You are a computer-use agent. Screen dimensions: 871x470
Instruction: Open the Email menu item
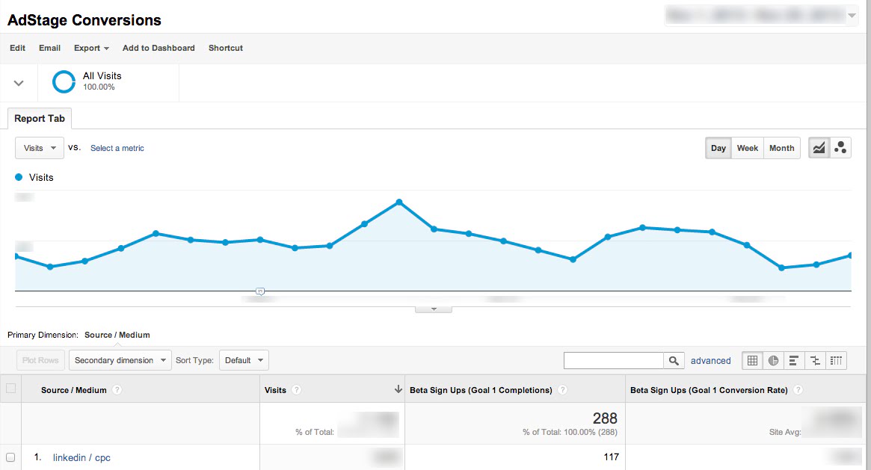[x=49, y=48]
